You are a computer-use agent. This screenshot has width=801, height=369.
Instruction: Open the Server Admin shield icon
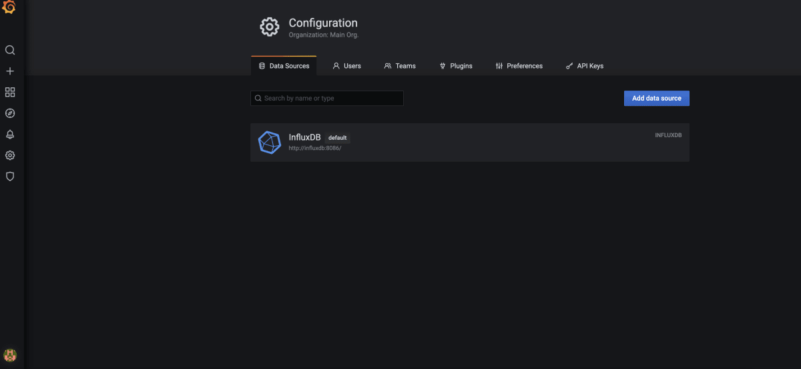(x=10, y=177)
